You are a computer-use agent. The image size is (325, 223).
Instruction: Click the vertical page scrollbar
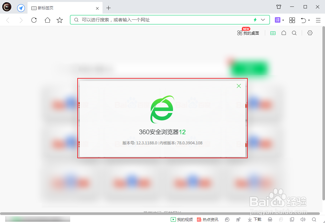click(x=324, y=113)
